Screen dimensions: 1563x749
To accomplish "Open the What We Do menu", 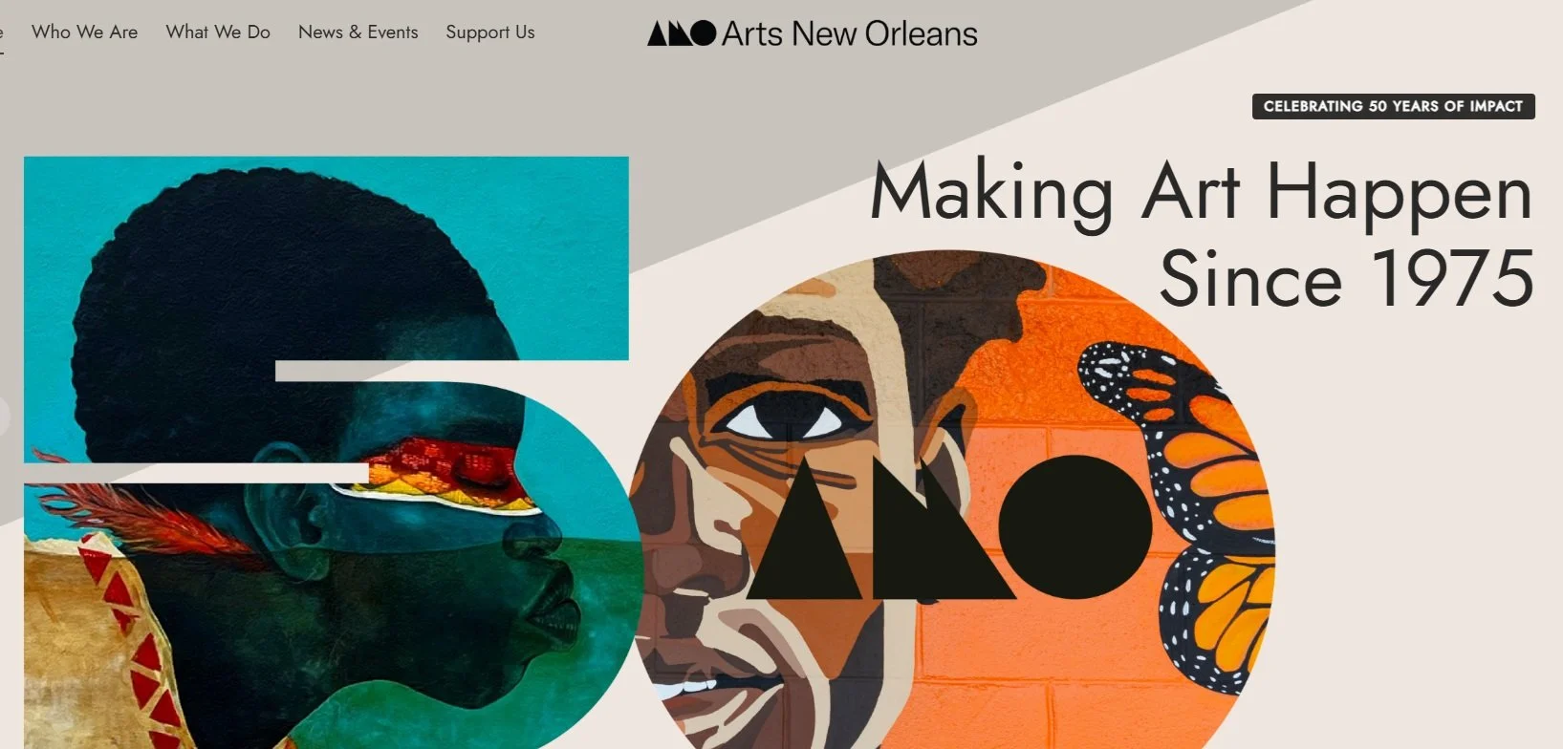I will (x=218, y=32).
